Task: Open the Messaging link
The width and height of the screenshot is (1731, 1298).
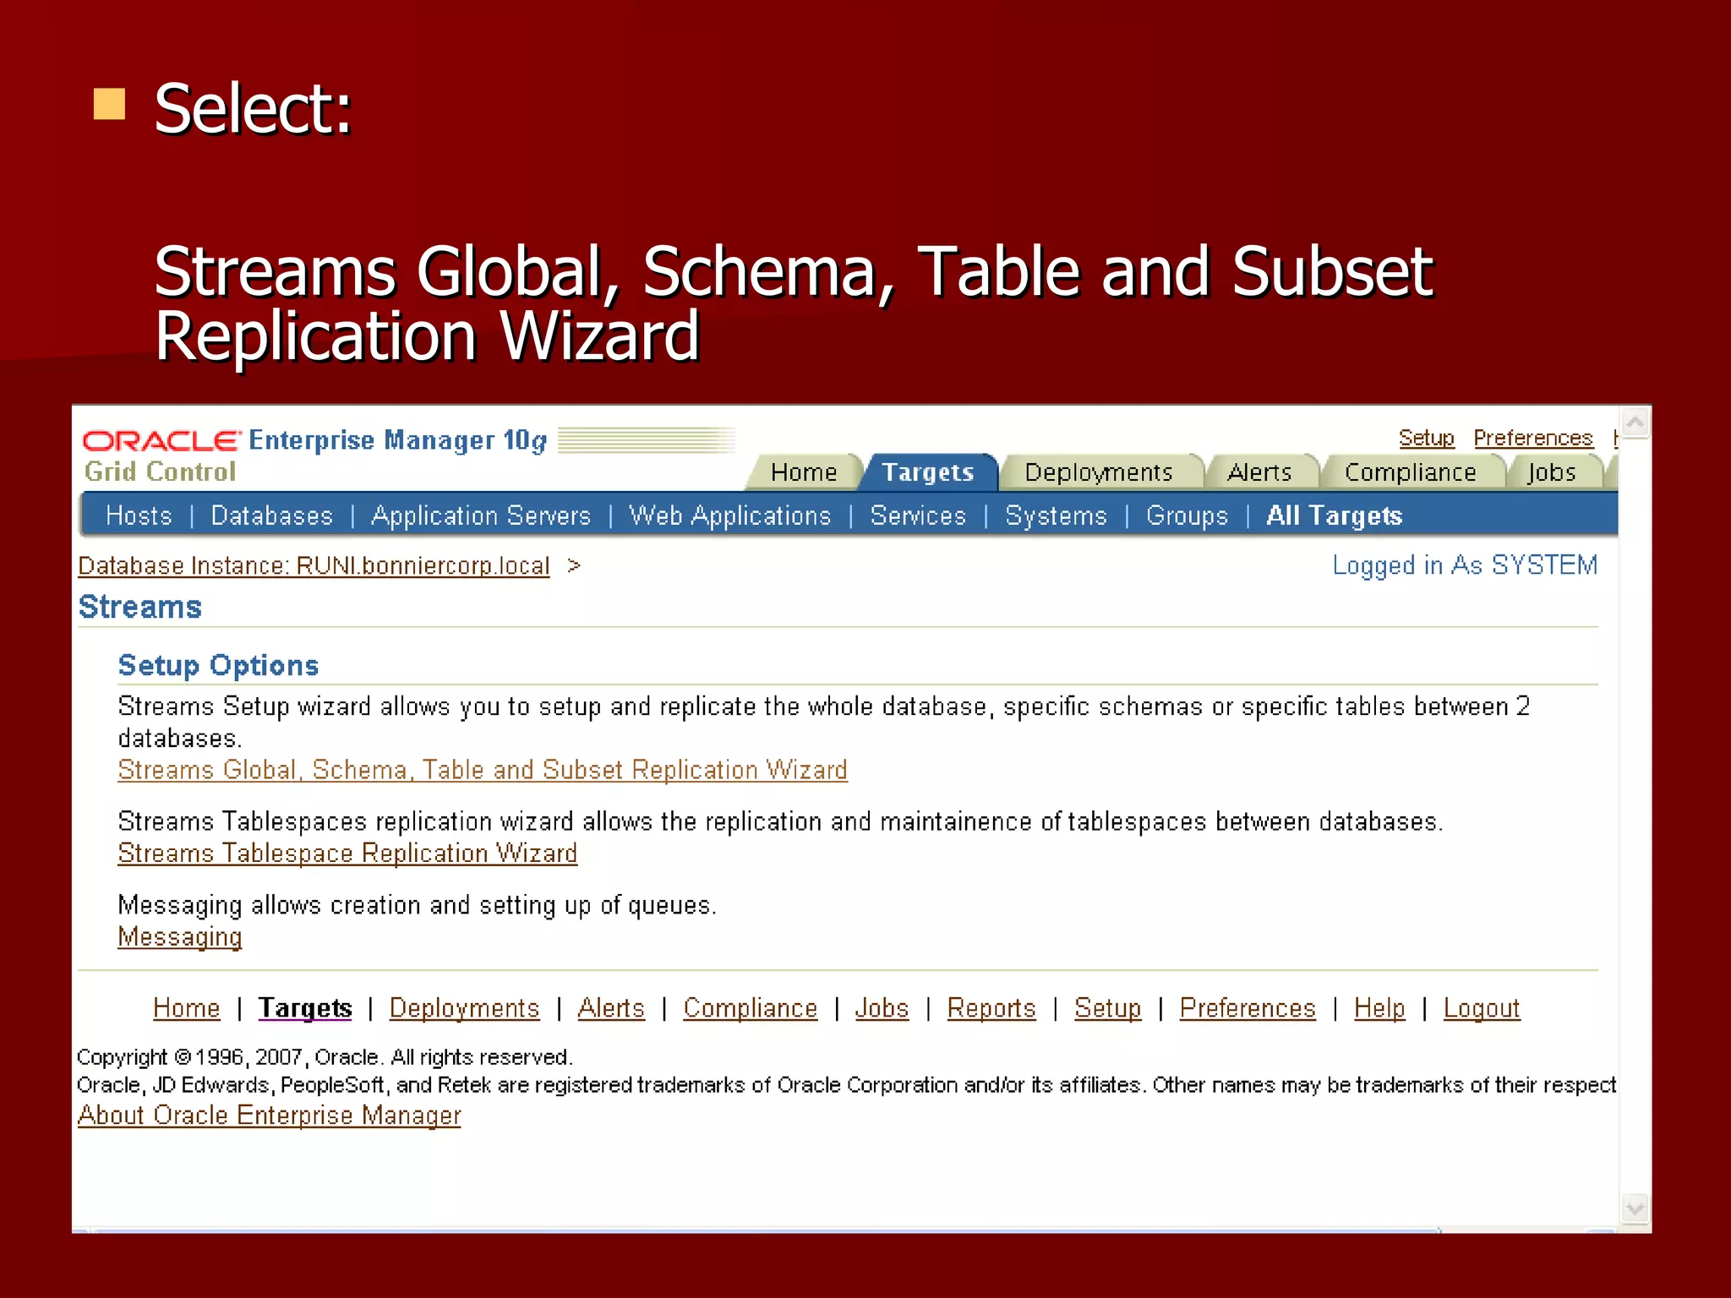Action: [x=180, y=937]
